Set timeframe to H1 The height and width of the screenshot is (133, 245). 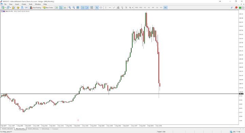pos(145,8)
